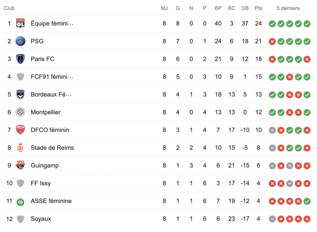Click the Pts column header
Image resolution: width=317 pixels, height=232 pixels.
(x=258, y=8)
